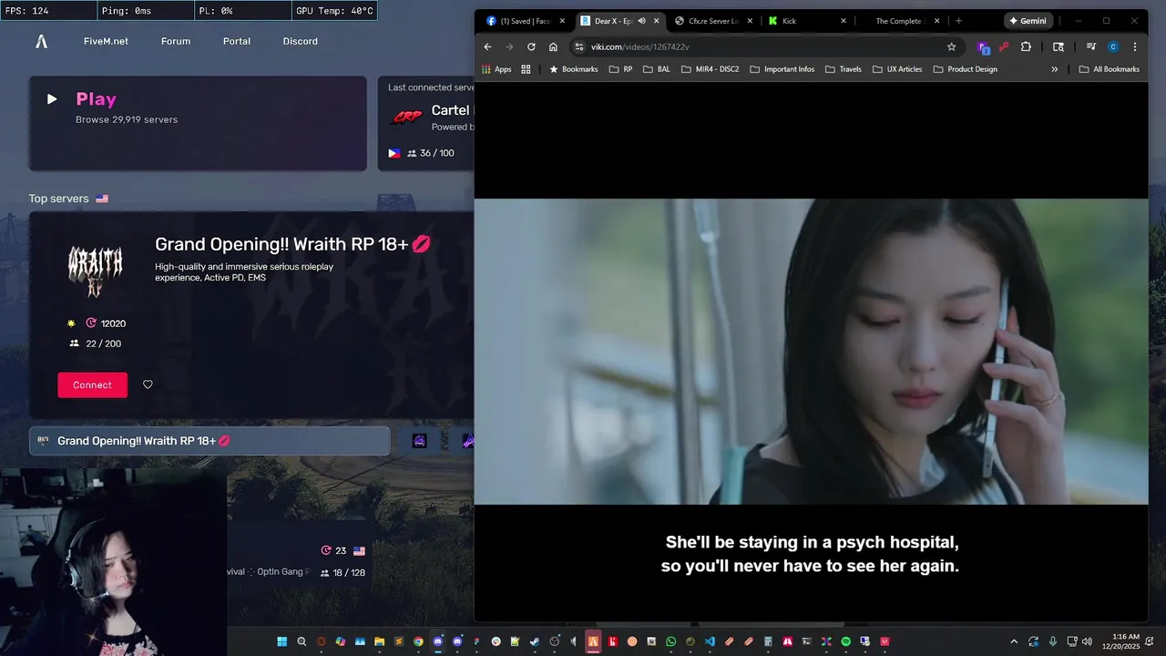1166x656 pixels.
Task: Click the Viki video player frame
Action: (x=811, y=352)
